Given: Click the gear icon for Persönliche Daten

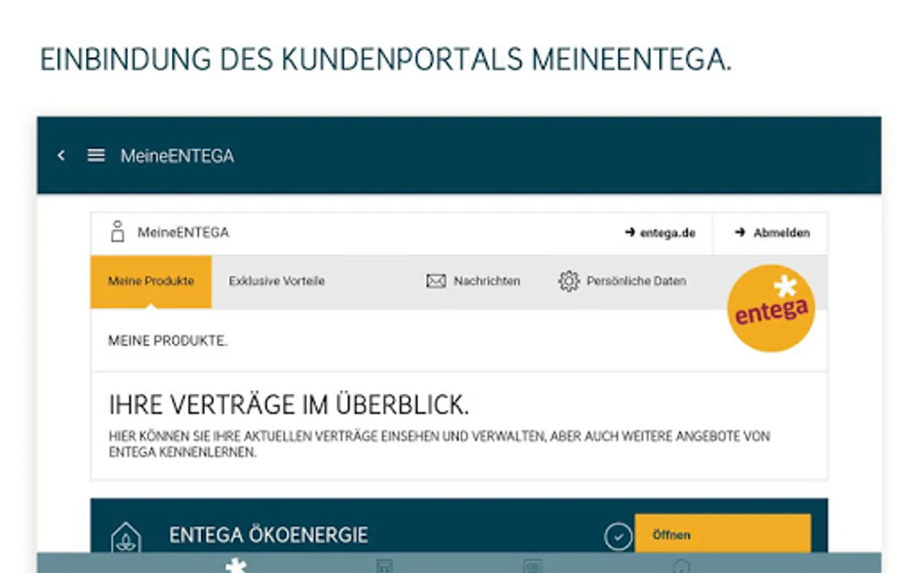Looking at the screenshot, I should click(569, 281).
